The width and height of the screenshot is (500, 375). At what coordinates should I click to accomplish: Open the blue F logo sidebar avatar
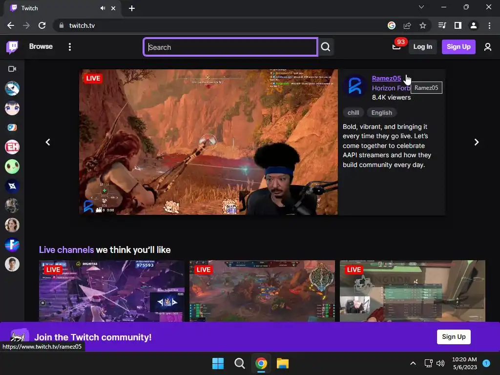point(12,245)
